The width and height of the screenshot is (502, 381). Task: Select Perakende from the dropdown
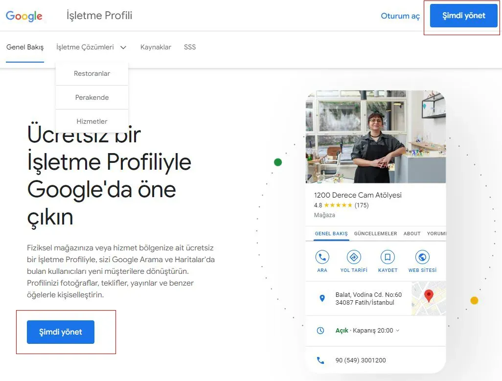click(x=92, y=97)
